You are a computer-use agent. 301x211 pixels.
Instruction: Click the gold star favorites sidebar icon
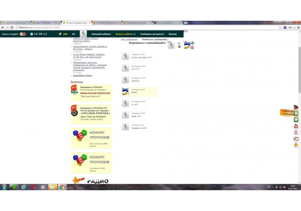pyautogui.click(x=296, y=145)
